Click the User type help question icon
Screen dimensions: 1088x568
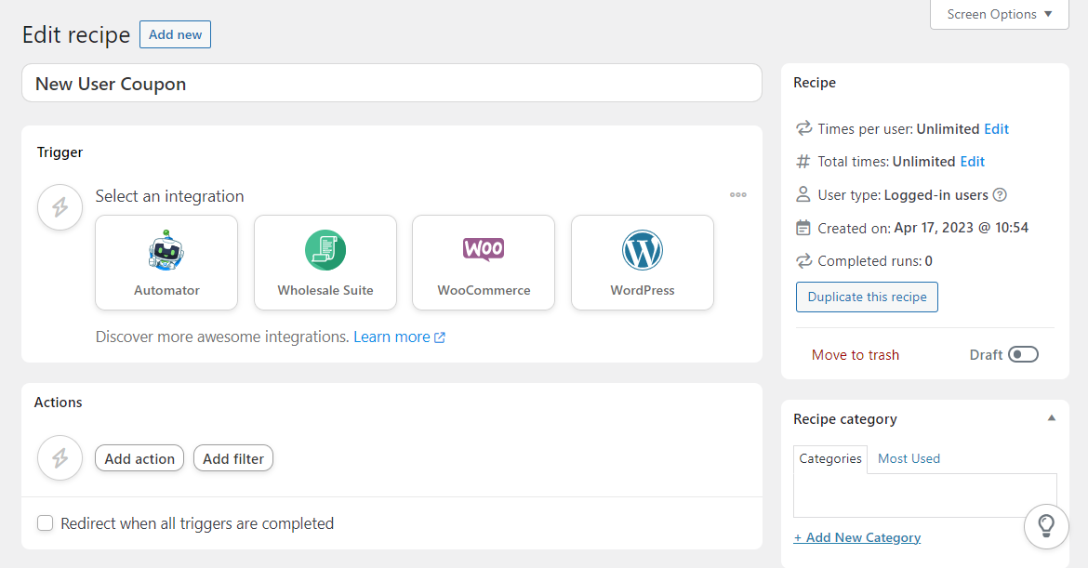(1000, 195)
